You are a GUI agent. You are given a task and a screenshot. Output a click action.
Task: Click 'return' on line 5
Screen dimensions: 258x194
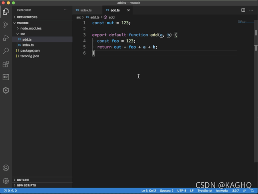[x=104, y=47]
